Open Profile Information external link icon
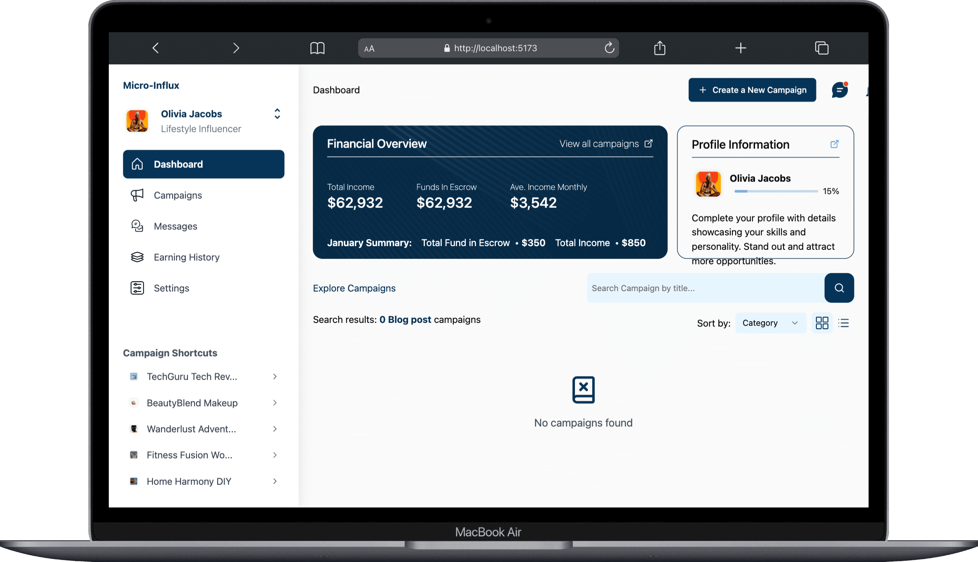Viewport: 978px width, 562px height. 834,144
